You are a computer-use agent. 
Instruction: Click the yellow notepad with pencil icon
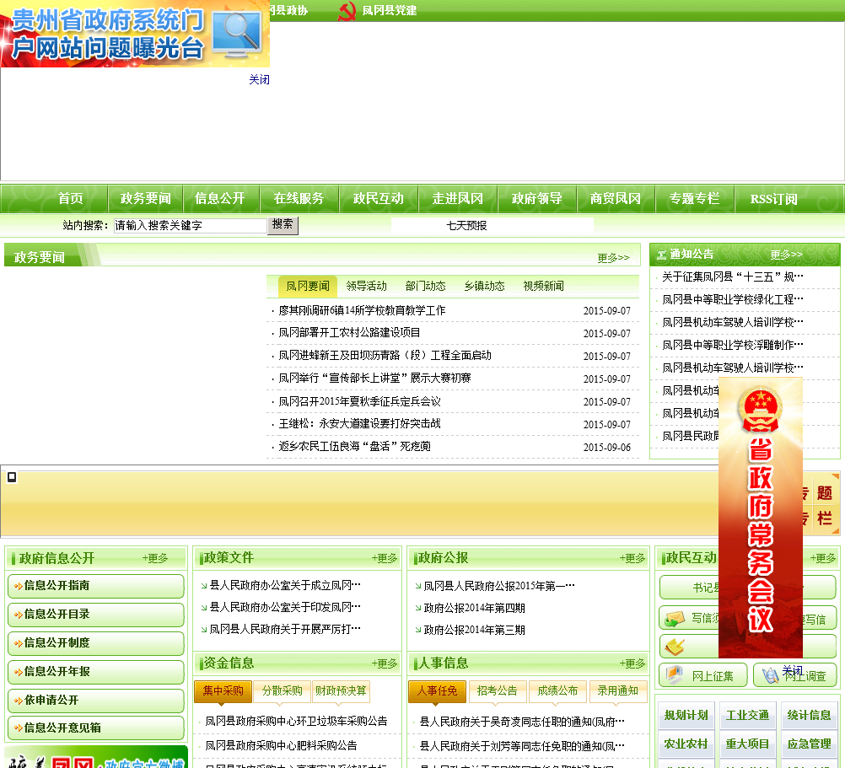674,647
